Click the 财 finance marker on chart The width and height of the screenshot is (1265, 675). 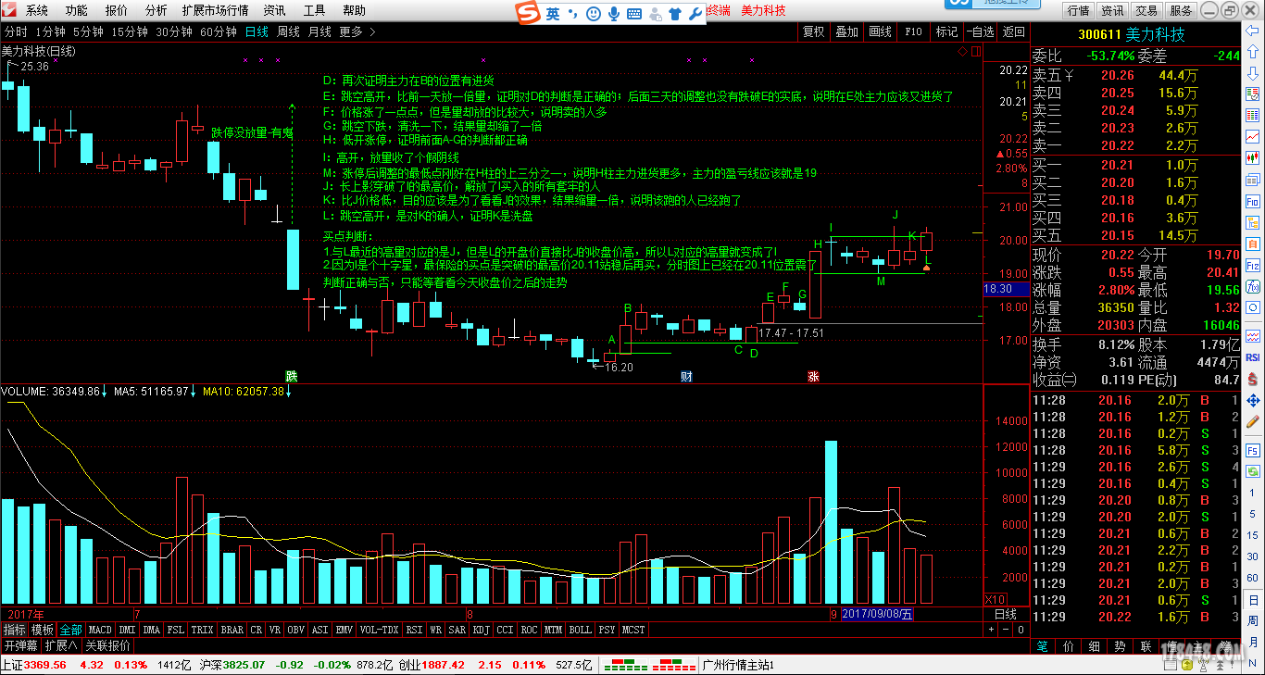[x=686, y=377]
